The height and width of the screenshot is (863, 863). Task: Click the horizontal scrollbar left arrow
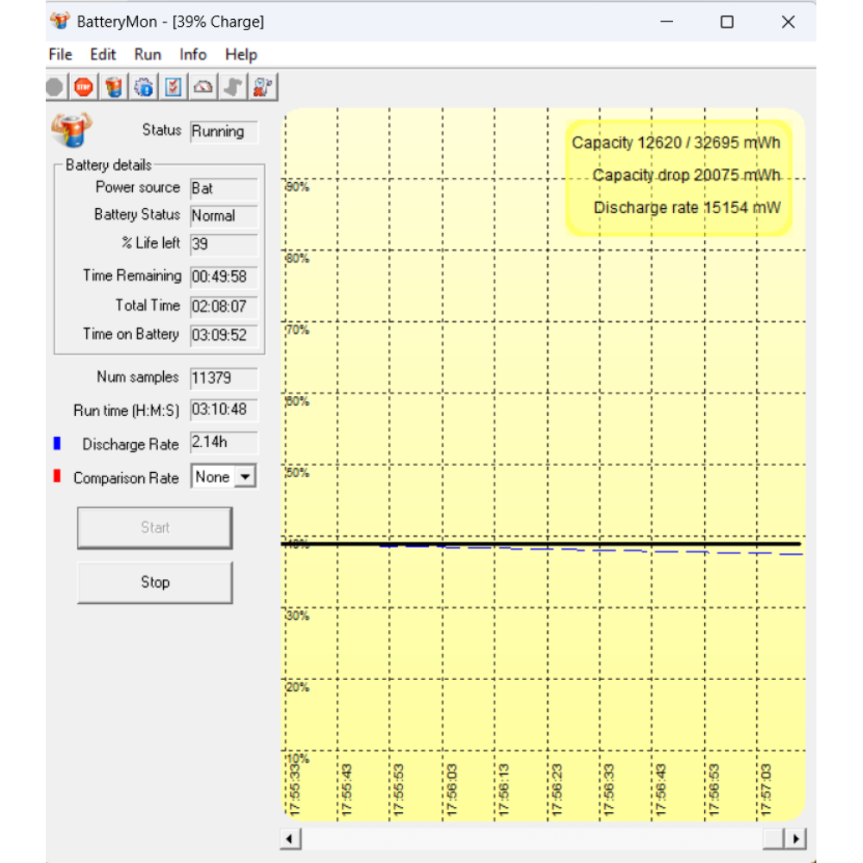tap(291, 838)
